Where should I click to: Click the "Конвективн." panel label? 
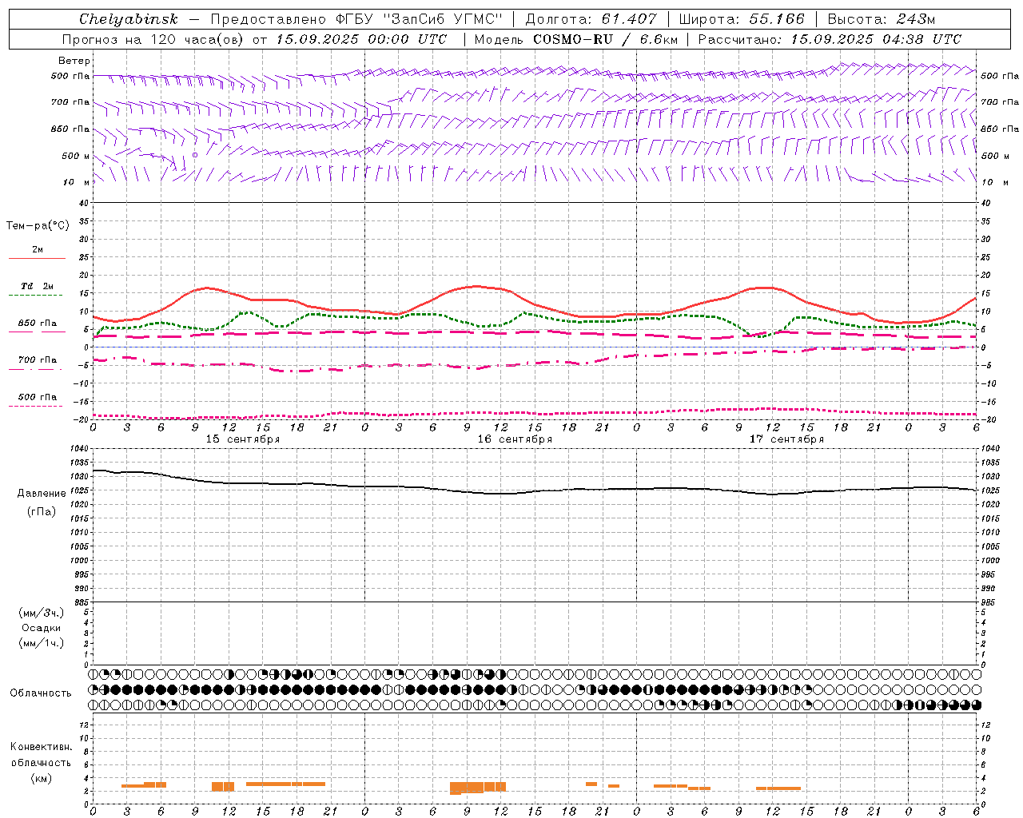point(42,747)
